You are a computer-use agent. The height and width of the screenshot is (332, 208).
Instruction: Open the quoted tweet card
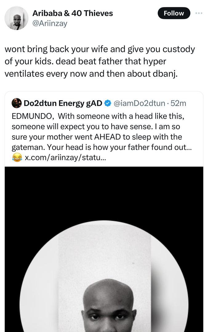(104, 132)
